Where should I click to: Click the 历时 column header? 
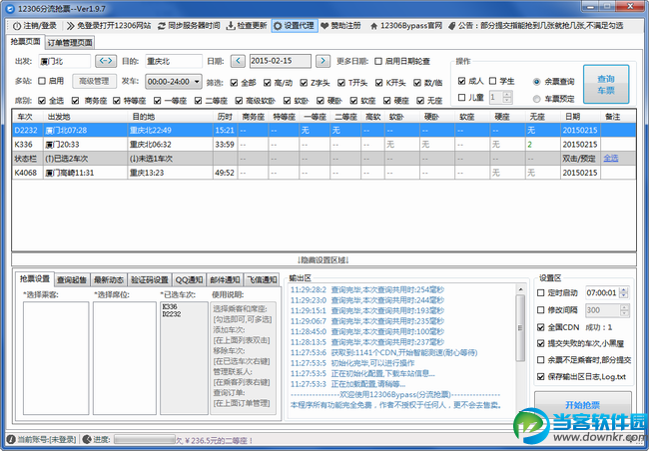[x=226, y=117]
